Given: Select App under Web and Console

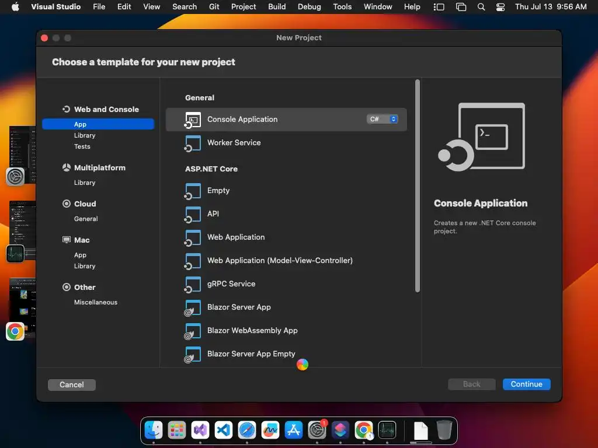Looking at the screenshot, I should pyautogui.click(x=98, y=124).
